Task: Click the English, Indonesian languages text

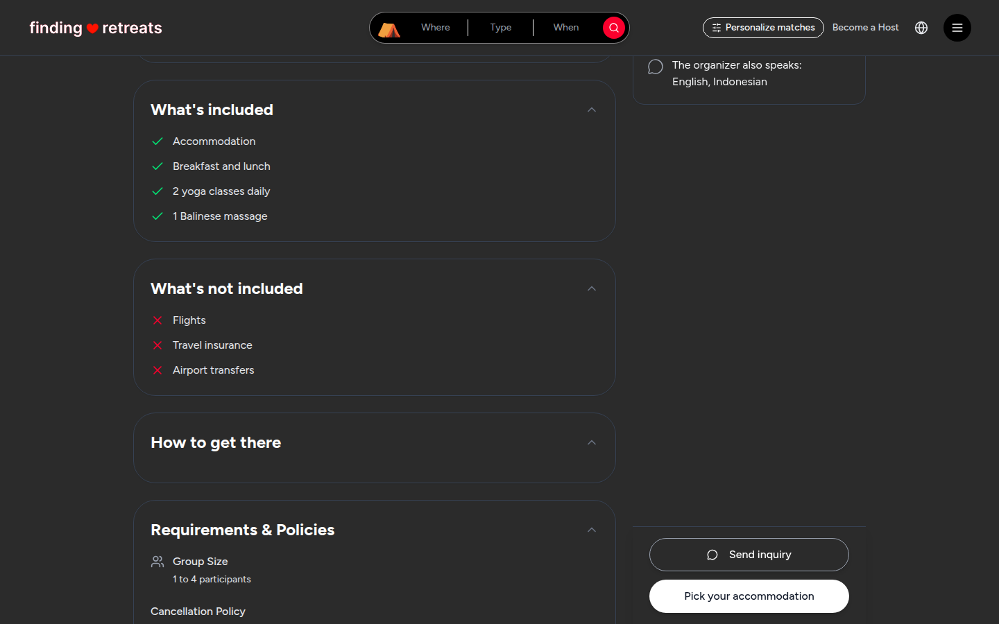Action: 719,82
